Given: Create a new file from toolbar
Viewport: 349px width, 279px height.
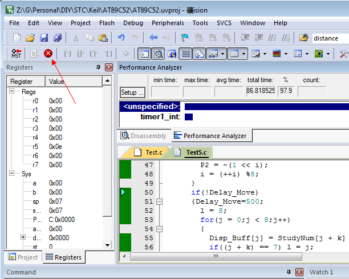Looking at the screenshot, I should coord(17,38).
